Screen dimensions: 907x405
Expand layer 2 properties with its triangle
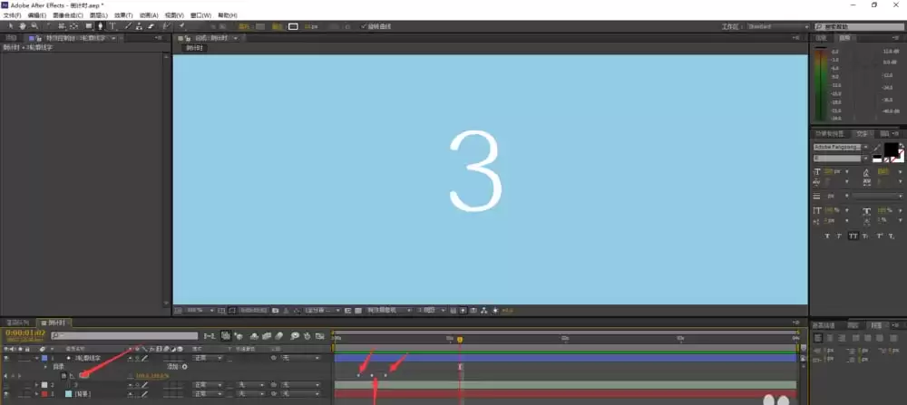[37, 385]
